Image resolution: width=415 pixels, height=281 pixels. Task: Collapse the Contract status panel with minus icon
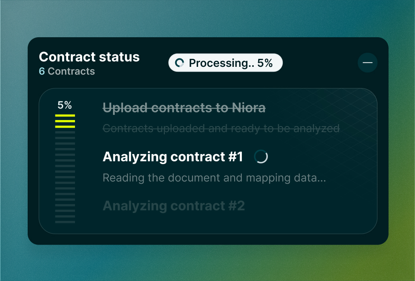pos(367,62)
